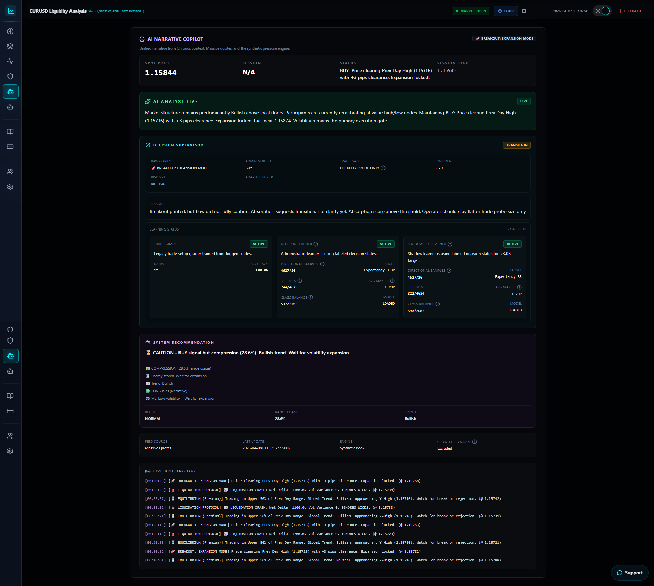Click the EURUSD Liquidity Analysis title
Screen dimensions: 654x586
click(x=58, y=11)
